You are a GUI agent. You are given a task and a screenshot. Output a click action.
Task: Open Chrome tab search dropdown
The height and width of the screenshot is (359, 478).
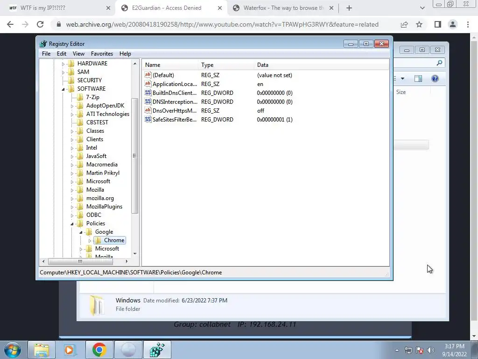pyautogui.click(x=422, y=8)
